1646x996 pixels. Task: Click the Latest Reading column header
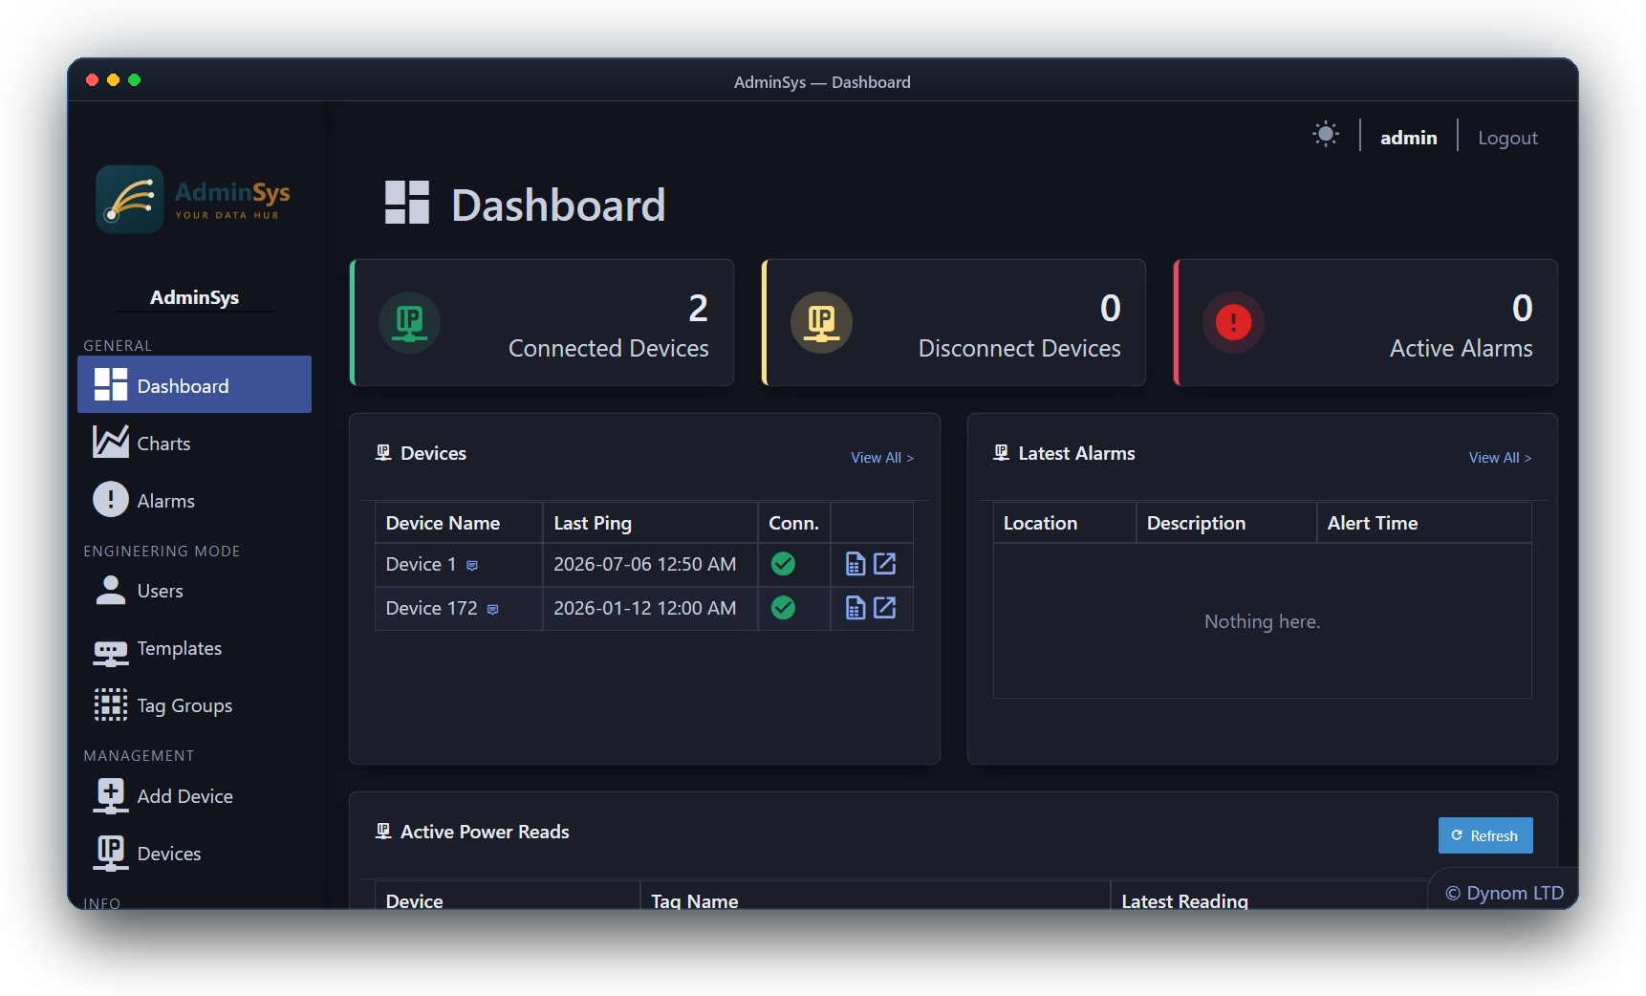click(1184, 900)
